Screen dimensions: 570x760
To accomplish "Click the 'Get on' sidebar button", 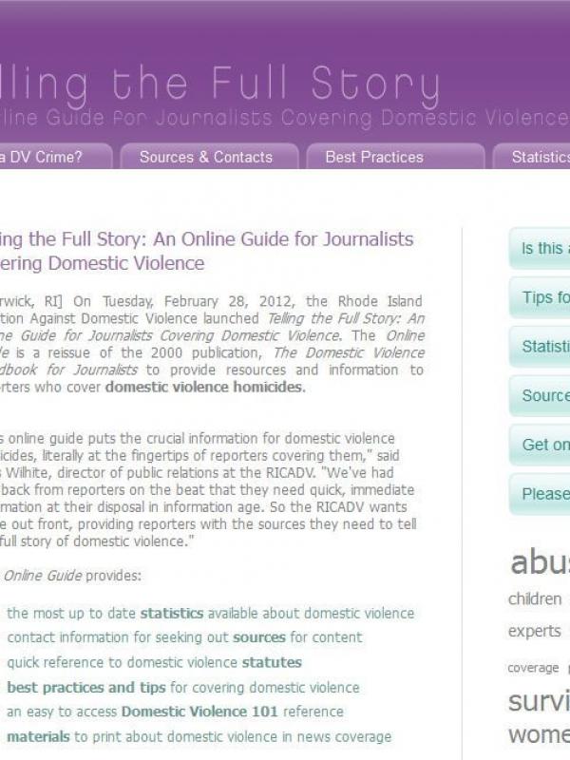I will (540, 445).
